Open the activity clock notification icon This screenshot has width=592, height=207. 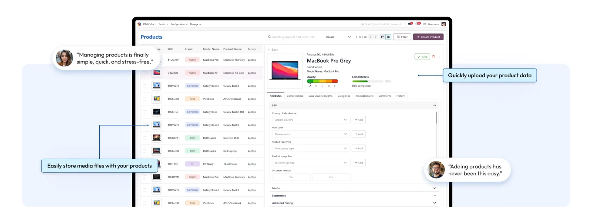[x=417, y=24]
